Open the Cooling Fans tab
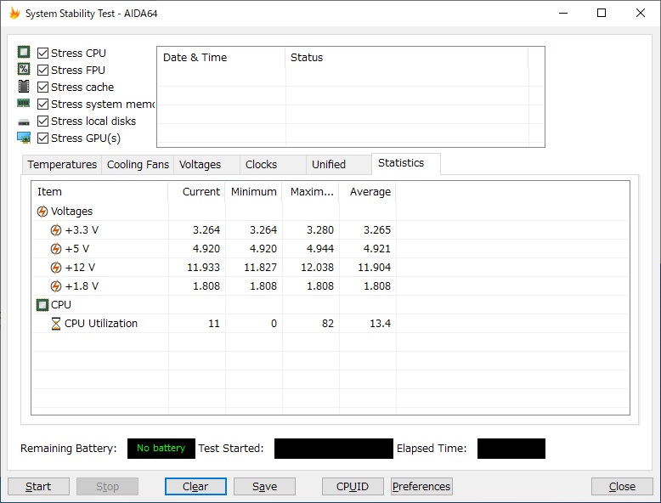The height and width of the screenshot is (503, 661). coord(138,165)
